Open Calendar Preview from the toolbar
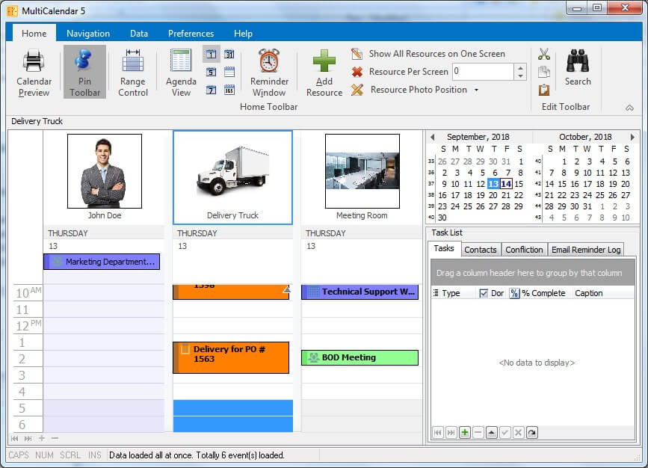Viewport: 648px width, 468px height. (34, 73)
